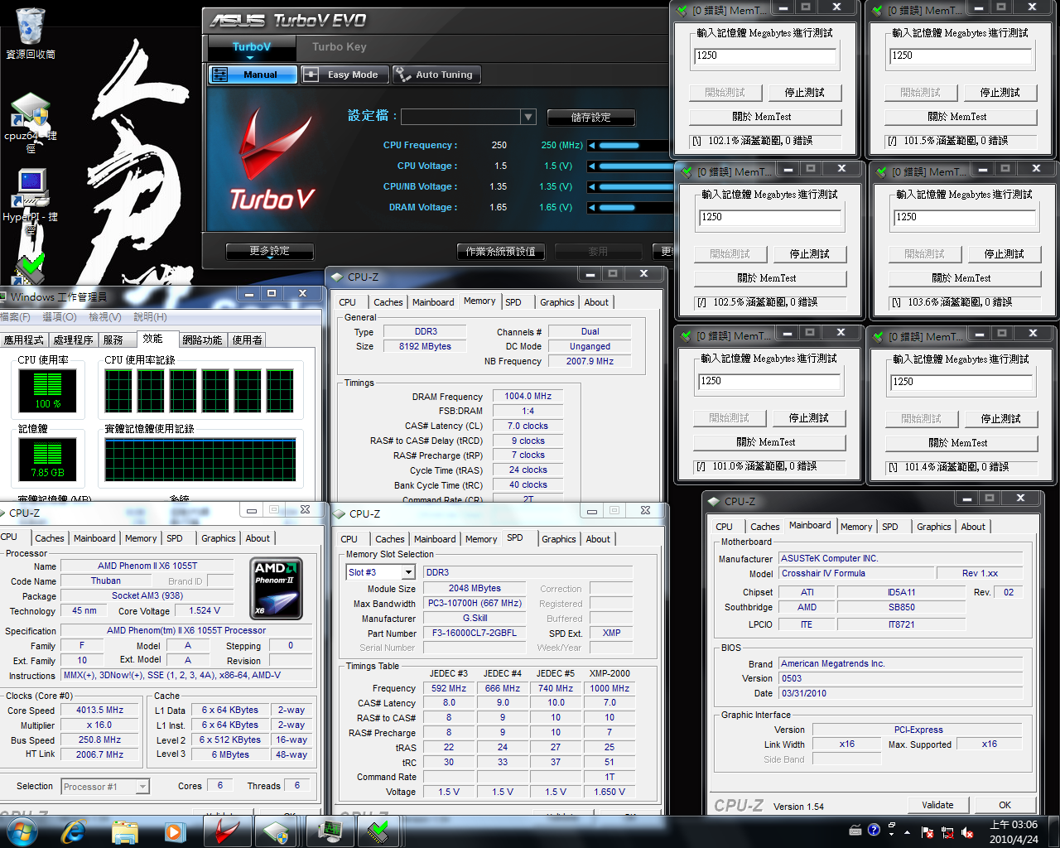1060x848 pixels.
Task: Click the MemTest green checkmark taskbar icon
Action: (x=378, y=831)
